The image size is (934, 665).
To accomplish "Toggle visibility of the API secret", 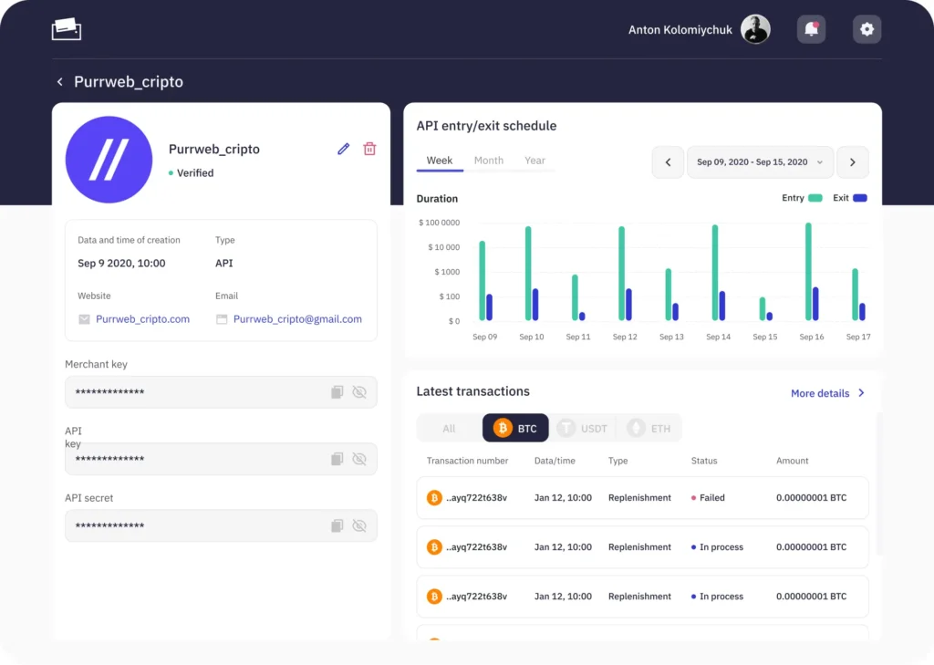I will coord(359,525).
